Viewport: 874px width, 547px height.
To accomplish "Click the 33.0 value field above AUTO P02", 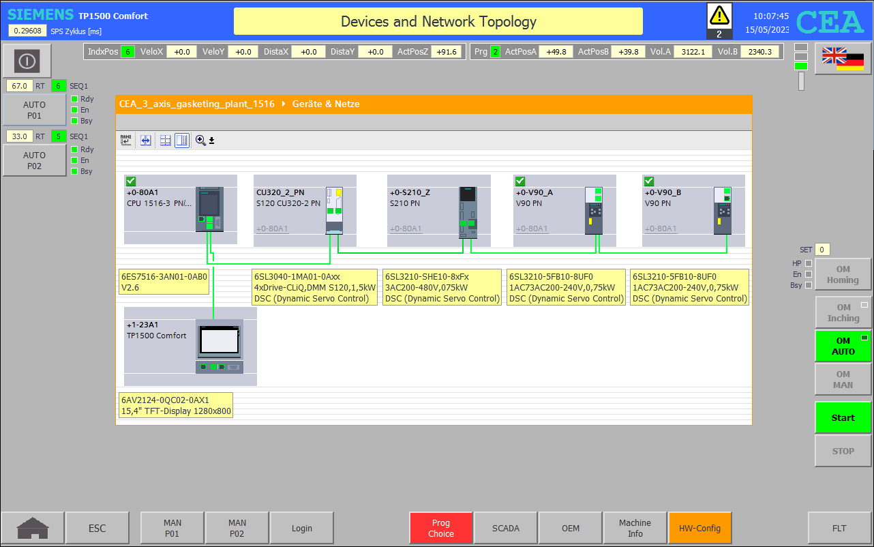I will [x=20, y=136].
